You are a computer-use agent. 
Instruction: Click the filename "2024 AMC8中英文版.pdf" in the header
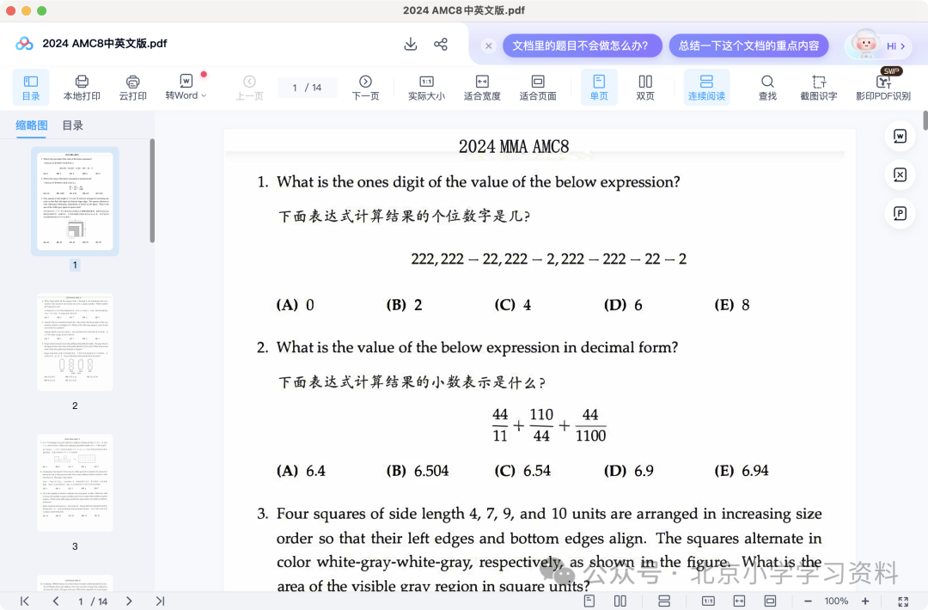pos(105,44)
